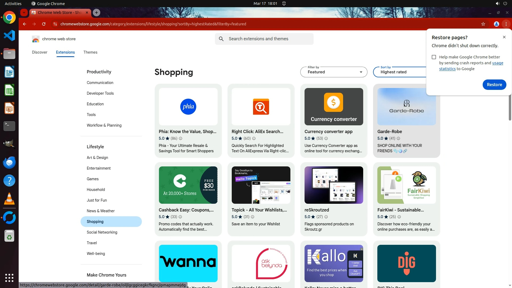
Task: Click the search magnifier icon
Action: click(x=221, y=39)
